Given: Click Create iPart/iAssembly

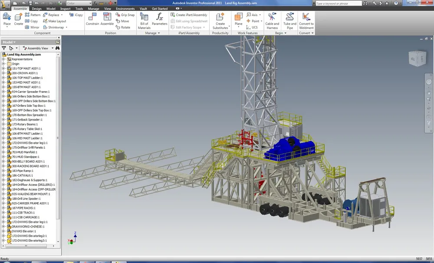Looking at the screenshot, I should click(189, 15).
